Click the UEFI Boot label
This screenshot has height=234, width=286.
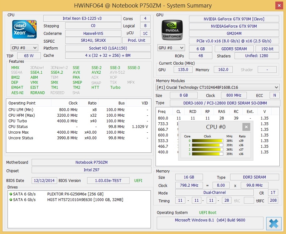(208, 212)
